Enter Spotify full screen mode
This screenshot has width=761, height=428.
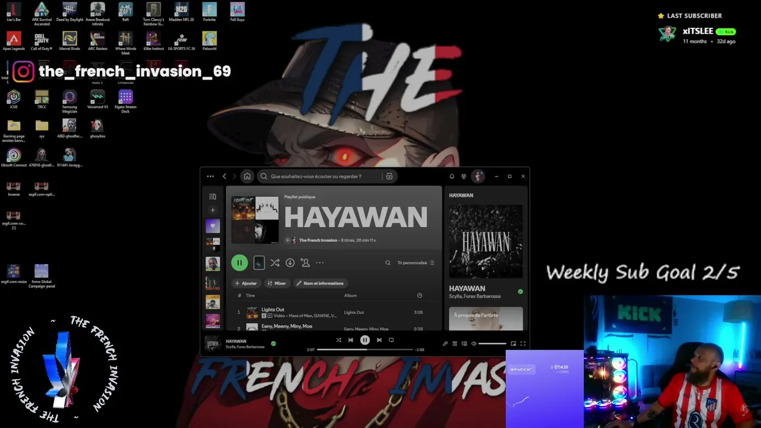[x=523, y=344]
